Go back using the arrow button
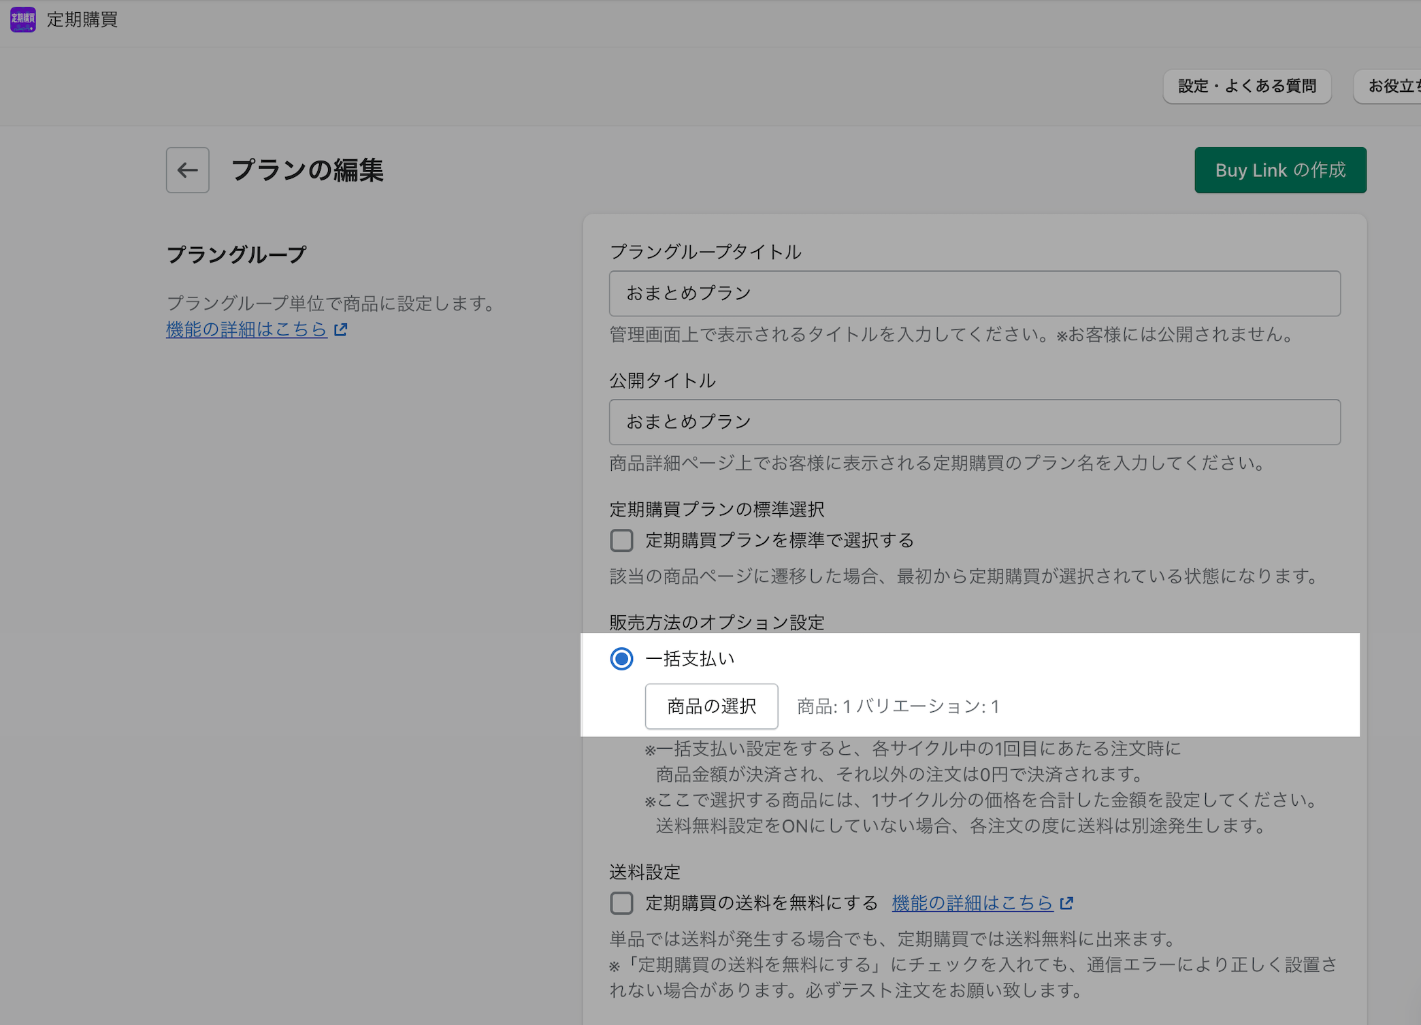 (188, 170)
